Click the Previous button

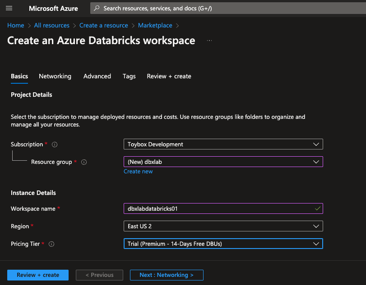point(99,275)
